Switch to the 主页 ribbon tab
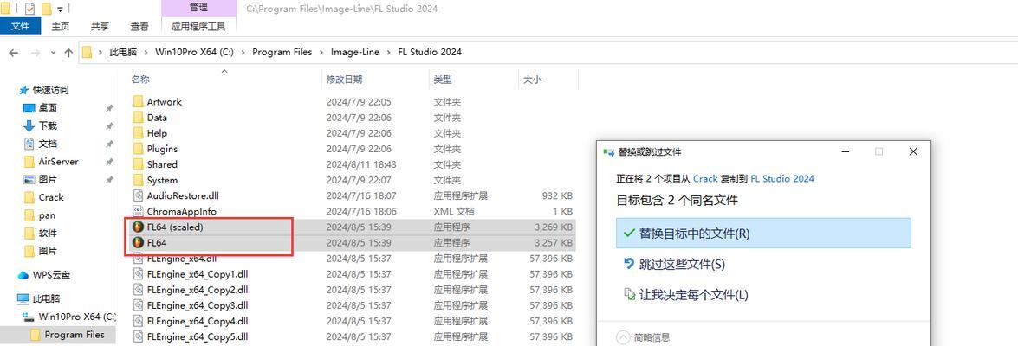This screenshot has height=346, width=1018. coord(61,27)
